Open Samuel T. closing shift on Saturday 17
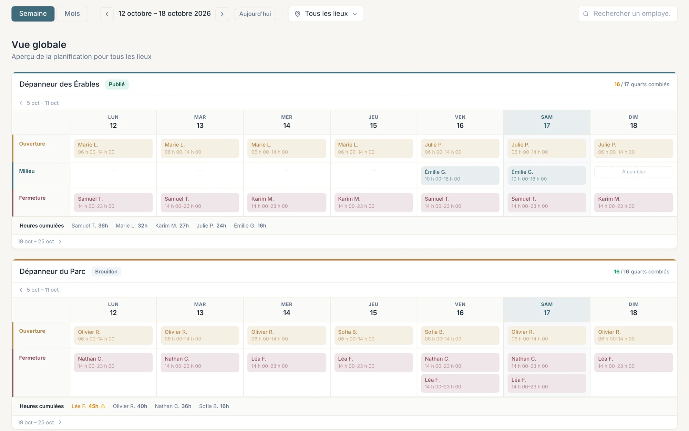The width and height of the screenshot is (689, 431). (547, 202)
